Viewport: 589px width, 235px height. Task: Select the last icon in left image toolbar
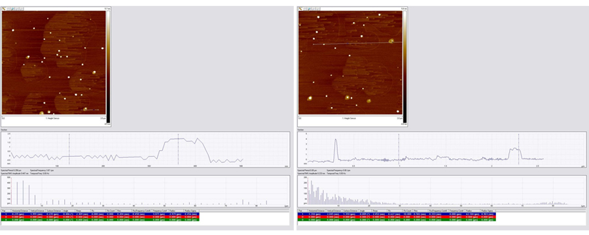tap(22, 8)
